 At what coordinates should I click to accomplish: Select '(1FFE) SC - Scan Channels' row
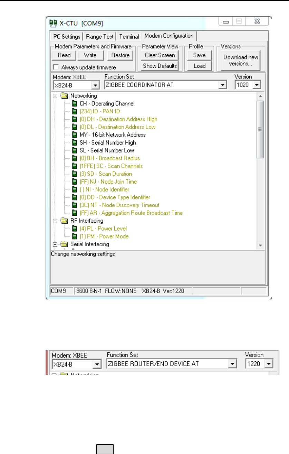(x=111, y=166)
